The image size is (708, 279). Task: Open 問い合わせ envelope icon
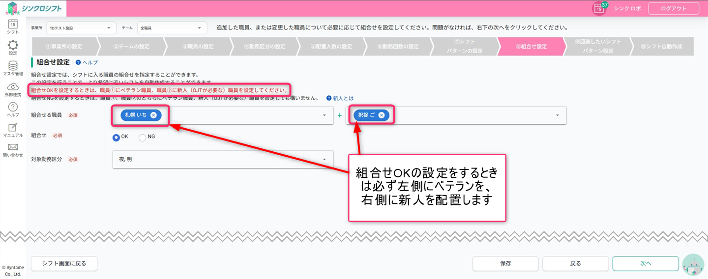pos(13,149)
